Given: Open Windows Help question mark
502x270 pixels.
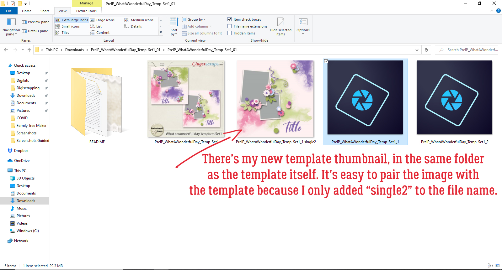Looking at the screenshot, I should (499, 11).
